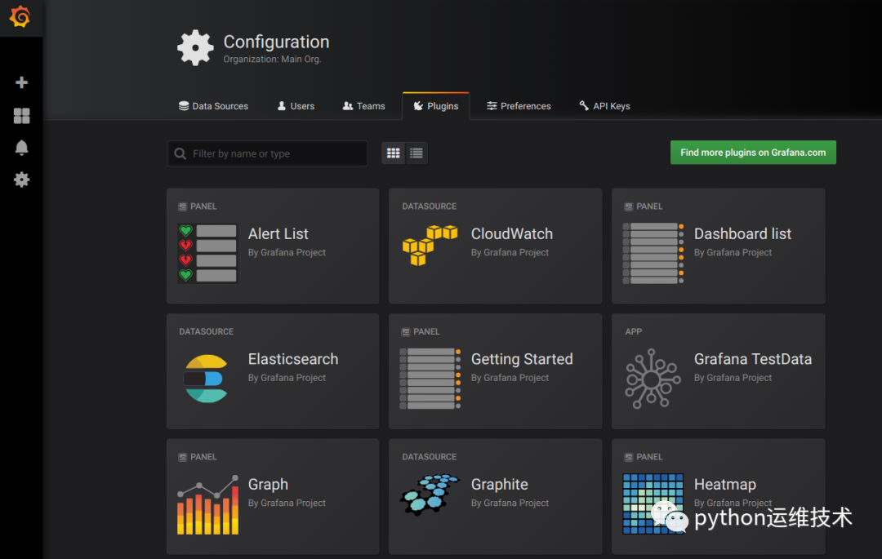The width and height of the screenshot is (882, 559).
Task: Click DATASOURCE label on Graphite card
Action: coord(430,457)
